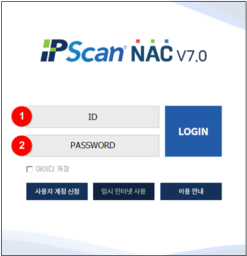The width and height of the screenshot is (247, 256).
Task: Click the ID input field
Action: [x=93, y=117]
